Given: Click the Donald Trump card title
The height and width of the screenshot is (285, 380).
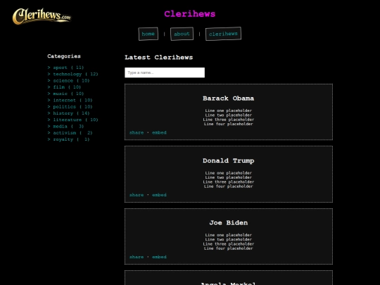Looking at the screenshot, I should [x=228, y=160].
